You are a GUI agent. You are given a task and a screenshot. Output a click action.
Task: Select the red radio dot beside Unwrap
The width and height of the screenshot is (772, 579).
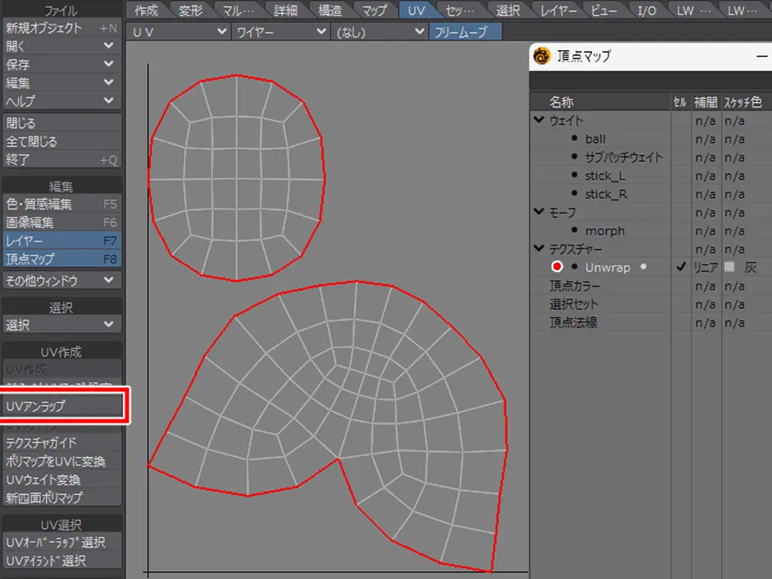point(557,267)
